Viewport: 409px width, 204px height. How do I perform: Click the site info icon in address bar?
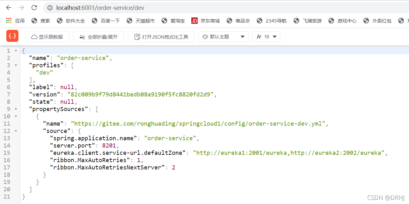[x=50, y=8]
